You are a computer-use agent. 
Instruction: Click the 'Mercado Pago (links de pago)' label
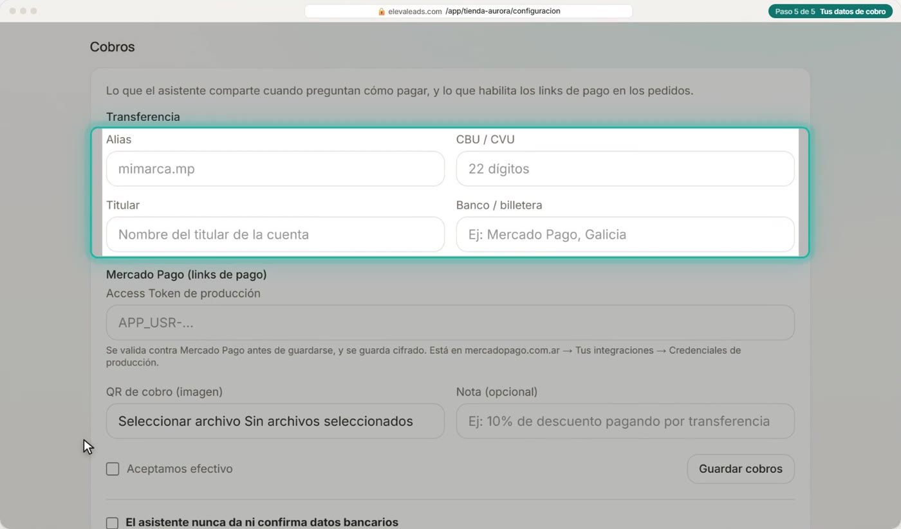tap(187, 275)
